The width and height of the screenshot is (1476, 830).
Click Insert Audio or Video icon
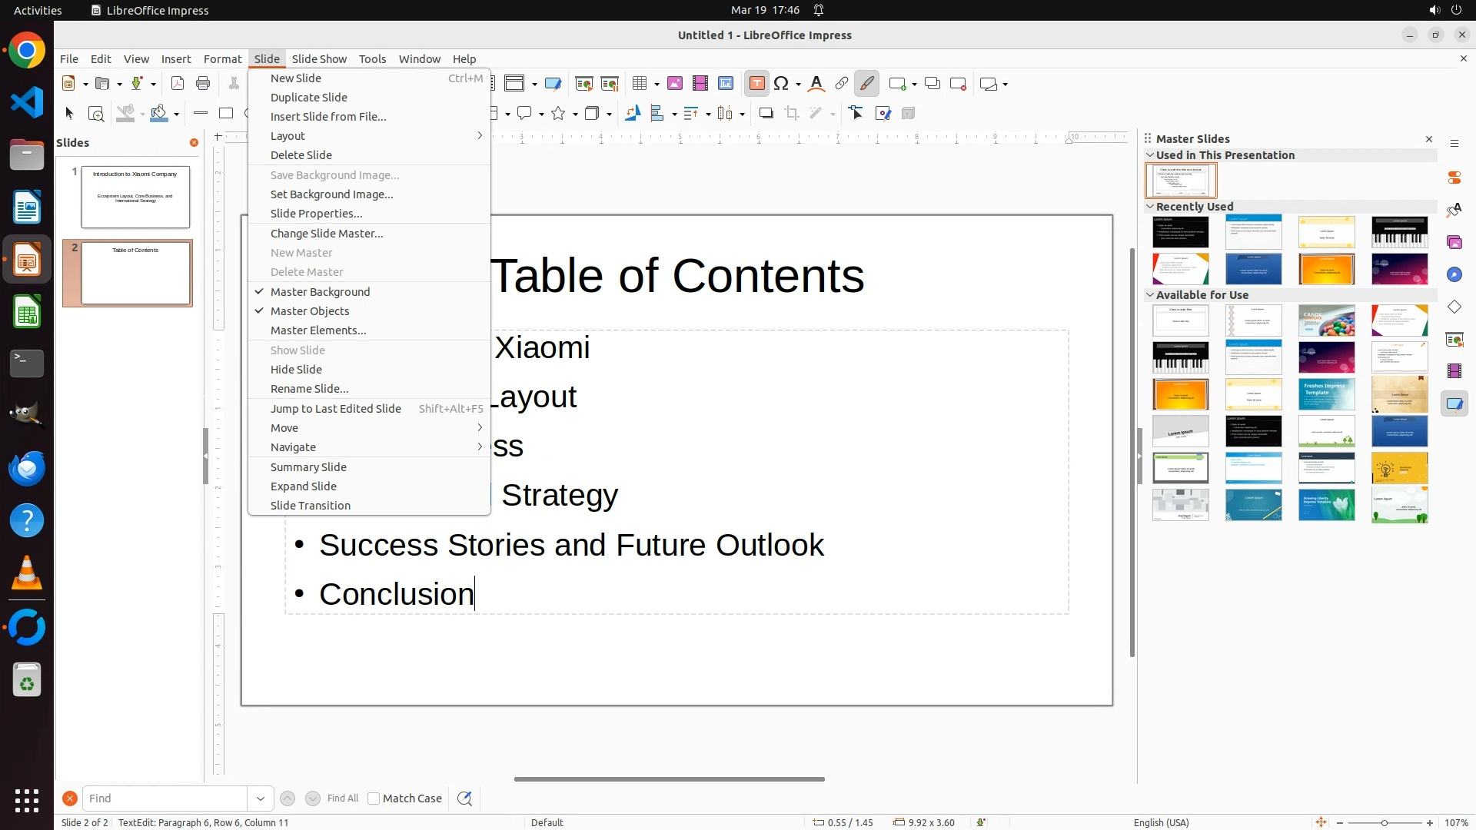(x=700, y=84)
